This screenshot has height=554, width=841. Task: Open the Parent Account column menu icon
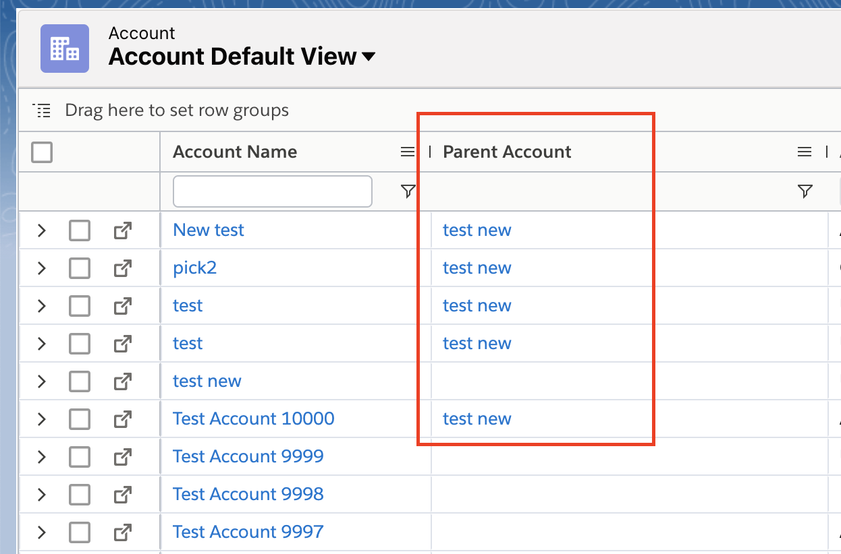tap(804, 152)
